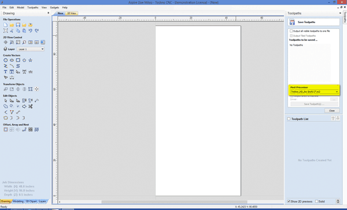Cut selection using the scissors icon in File Operations
The width and height of the screenshot is (347, 210).
click(12, 31)
